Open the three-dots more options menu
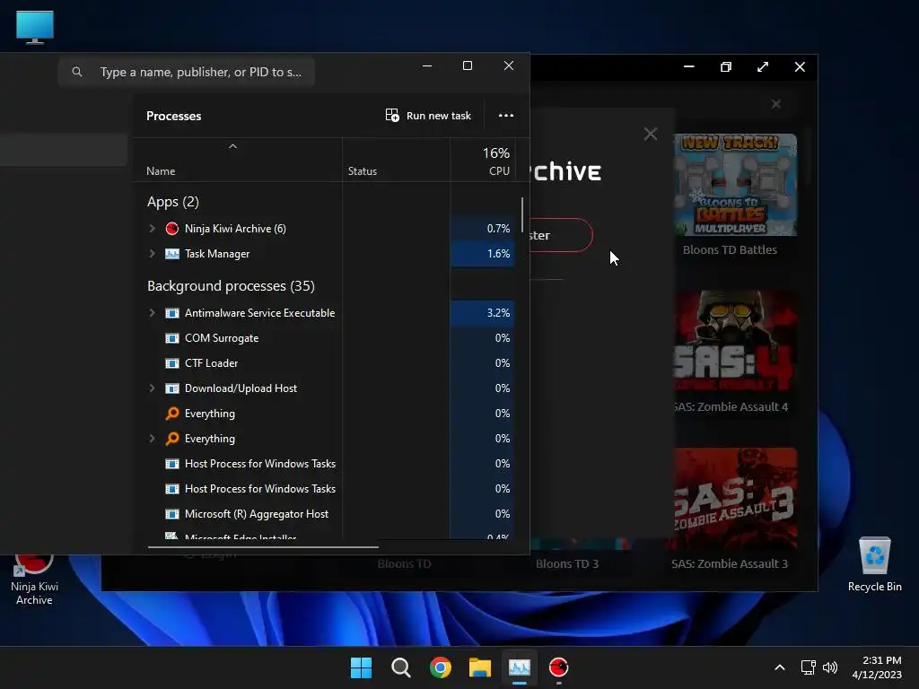The width and height of the screenshot is (919, 689). click(x=506, y=116)
